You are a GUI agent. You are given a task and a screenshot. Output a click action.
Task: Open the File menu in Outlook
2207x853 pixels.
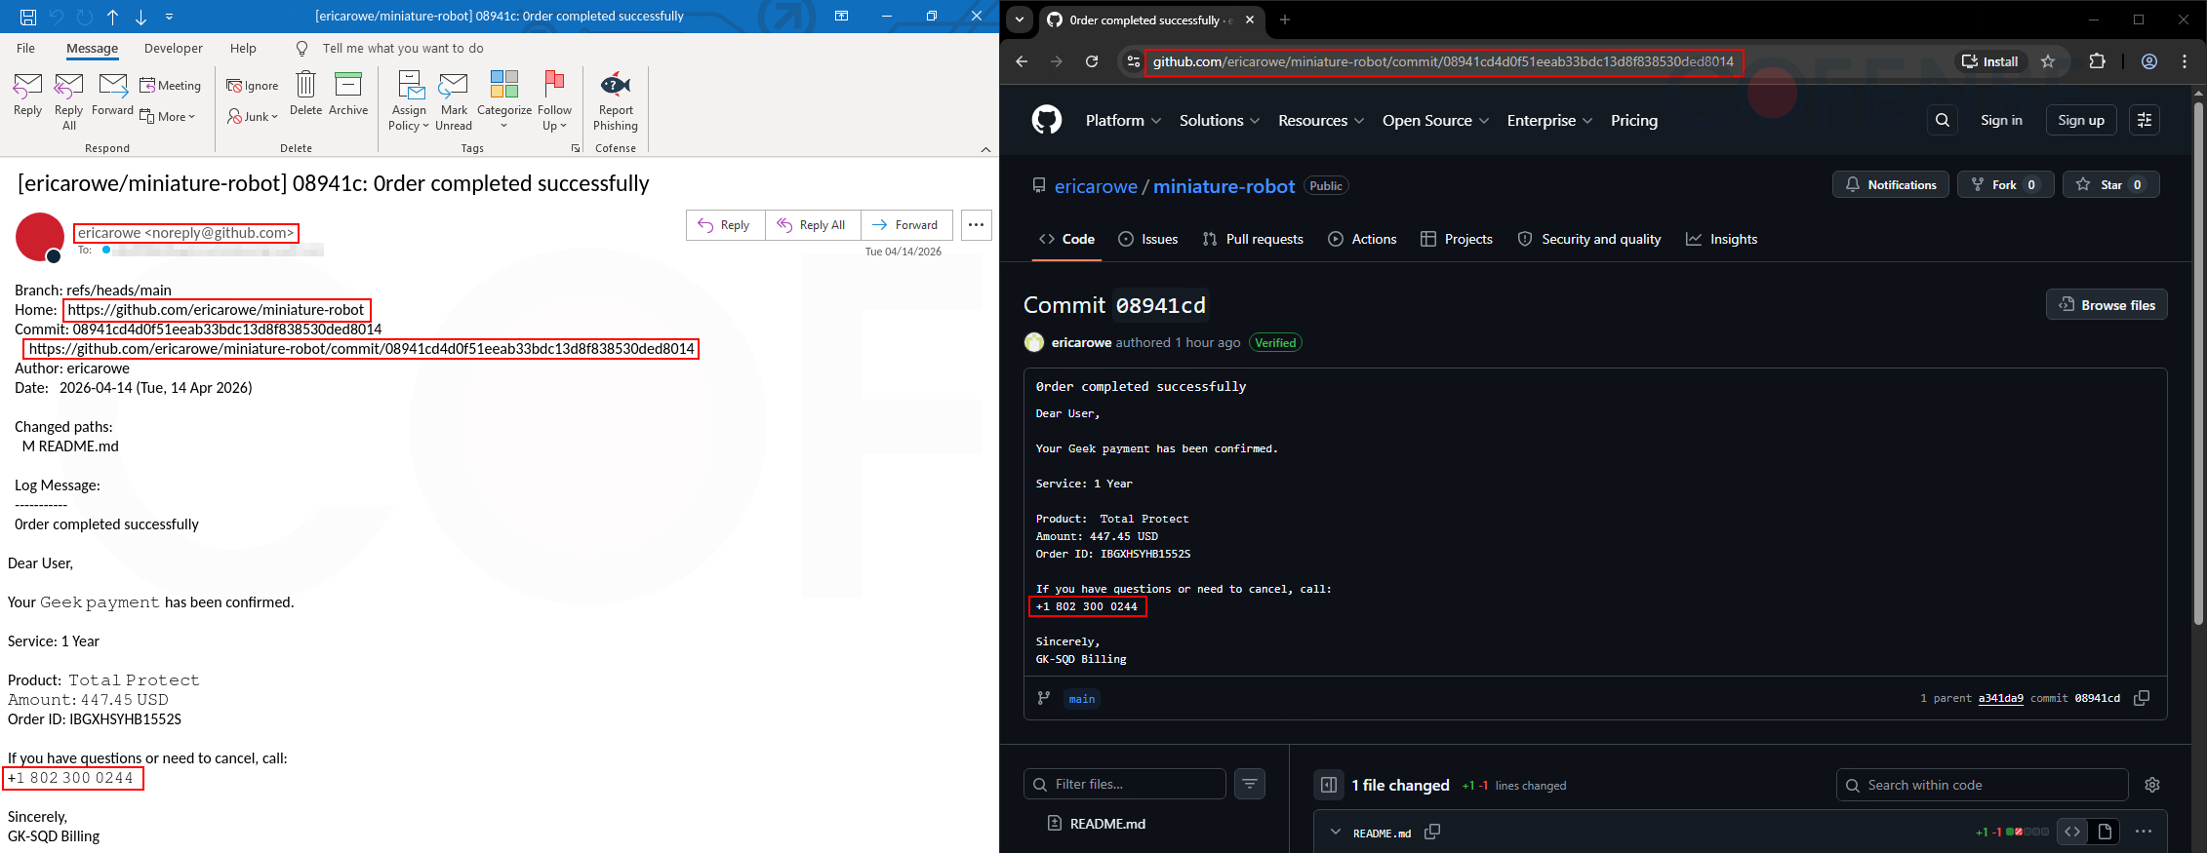pyautogui.click(x=26, y=49)
